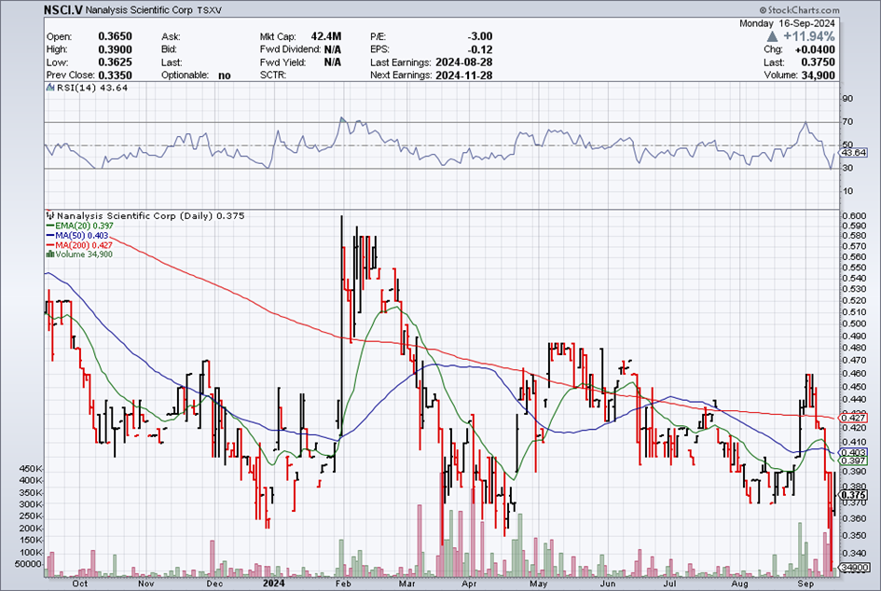The image size is (881, 591).
Task: Click the Fwd Dividend N/A value
Action: [x=333, y=49]
